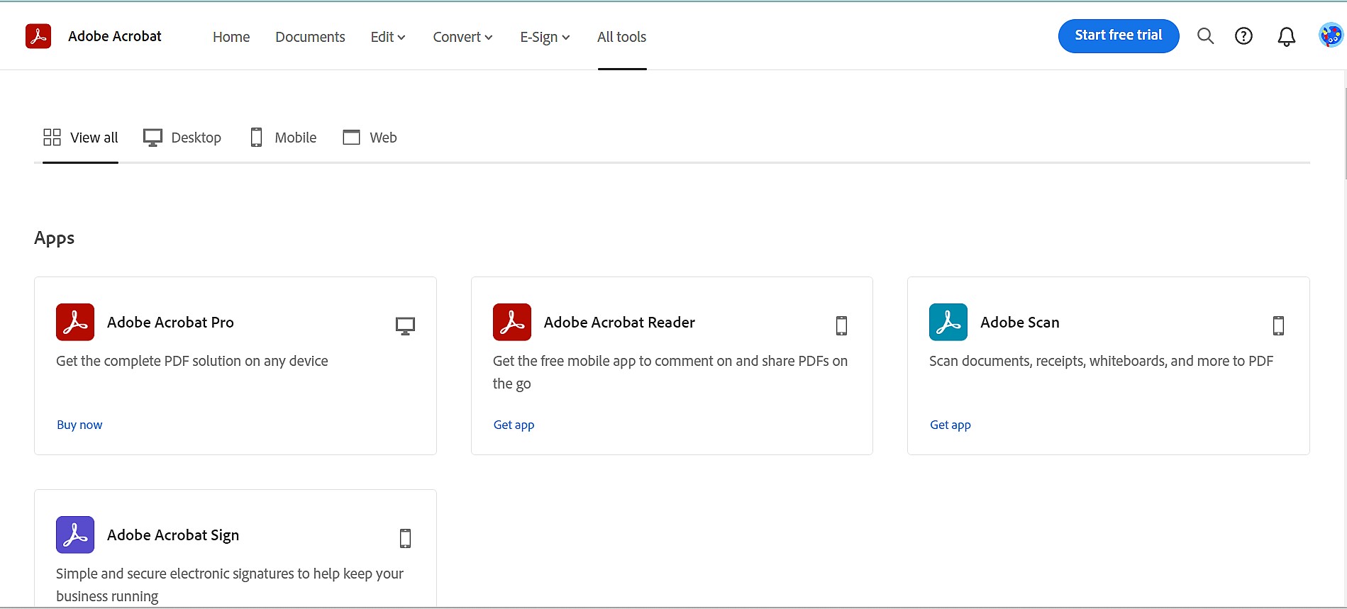Click 'Scan documents, receipts, whiteboards' description
This screenshot has width=1347, height=609.
(x=1101, y=361)
